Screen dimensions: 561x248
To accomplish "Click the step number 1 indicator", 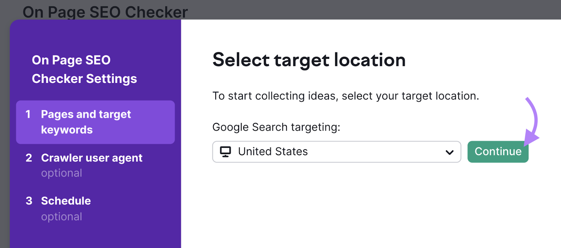I will tap(29, 114).
